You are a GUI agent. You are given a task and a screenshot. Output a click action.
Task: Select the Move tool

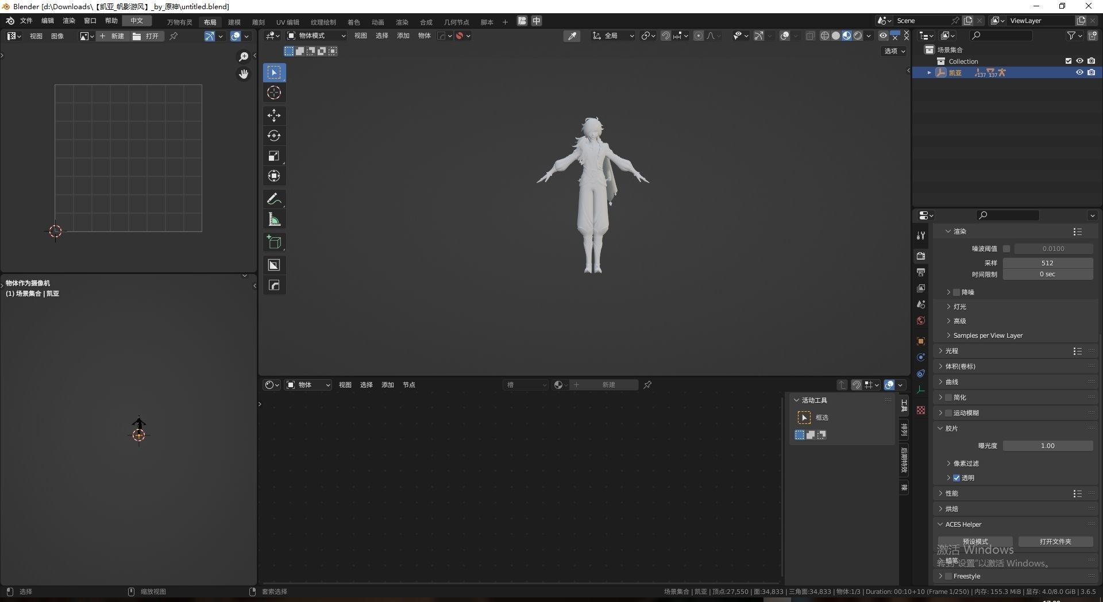pyautogui.click(x=274, y=115)
